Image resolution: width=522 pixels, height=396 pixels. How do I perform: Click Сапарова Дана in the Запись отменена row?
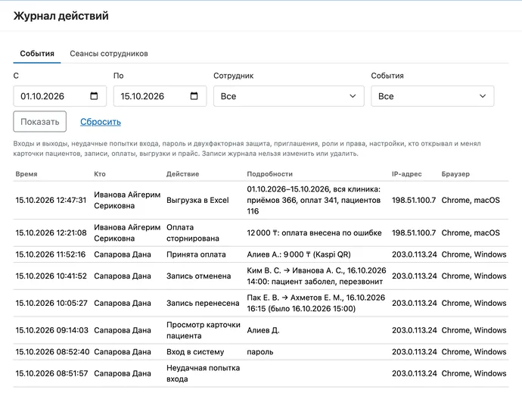tap(122, 276)
